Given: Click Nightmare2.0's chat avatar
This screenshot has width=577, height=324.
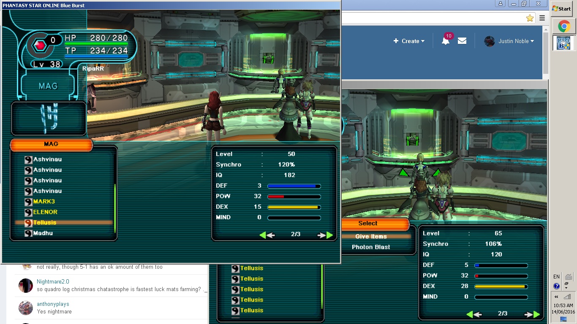Looking at the screenshot, I should coord(25,286).
